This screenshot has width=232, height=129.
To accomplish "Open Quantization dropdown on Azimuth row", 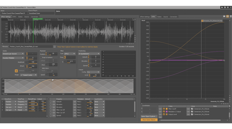I will (100, 102).
